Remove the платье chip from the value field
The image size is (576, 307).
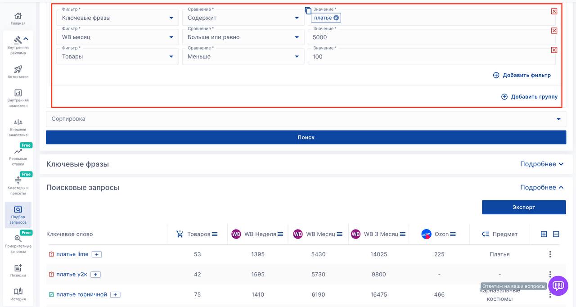point(336,18)
